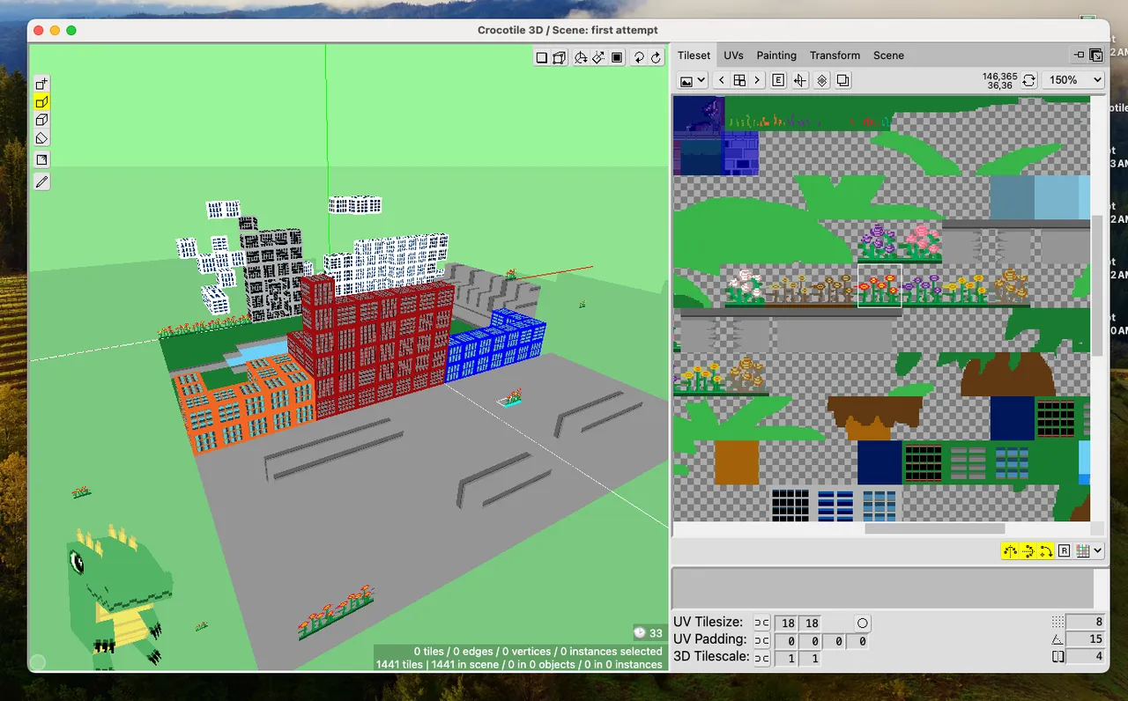Click the first UV Padding field

[x=787, y=641]
